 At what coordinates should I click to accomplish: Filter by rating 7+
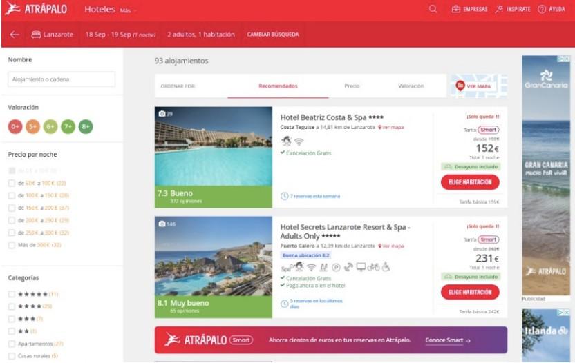pyautogui.click(x=68, y=127)
